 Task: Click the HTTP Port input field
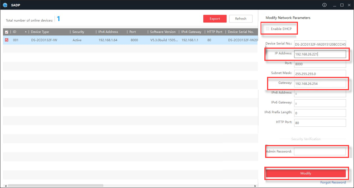320,123
